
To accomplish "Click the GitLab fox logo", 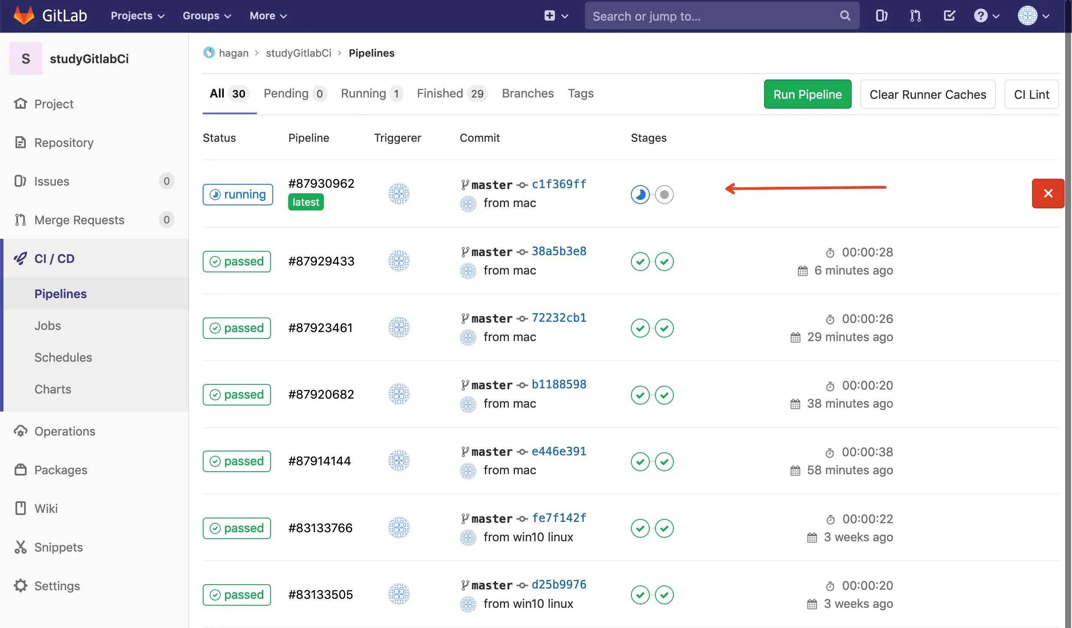I will coord(24,15).
